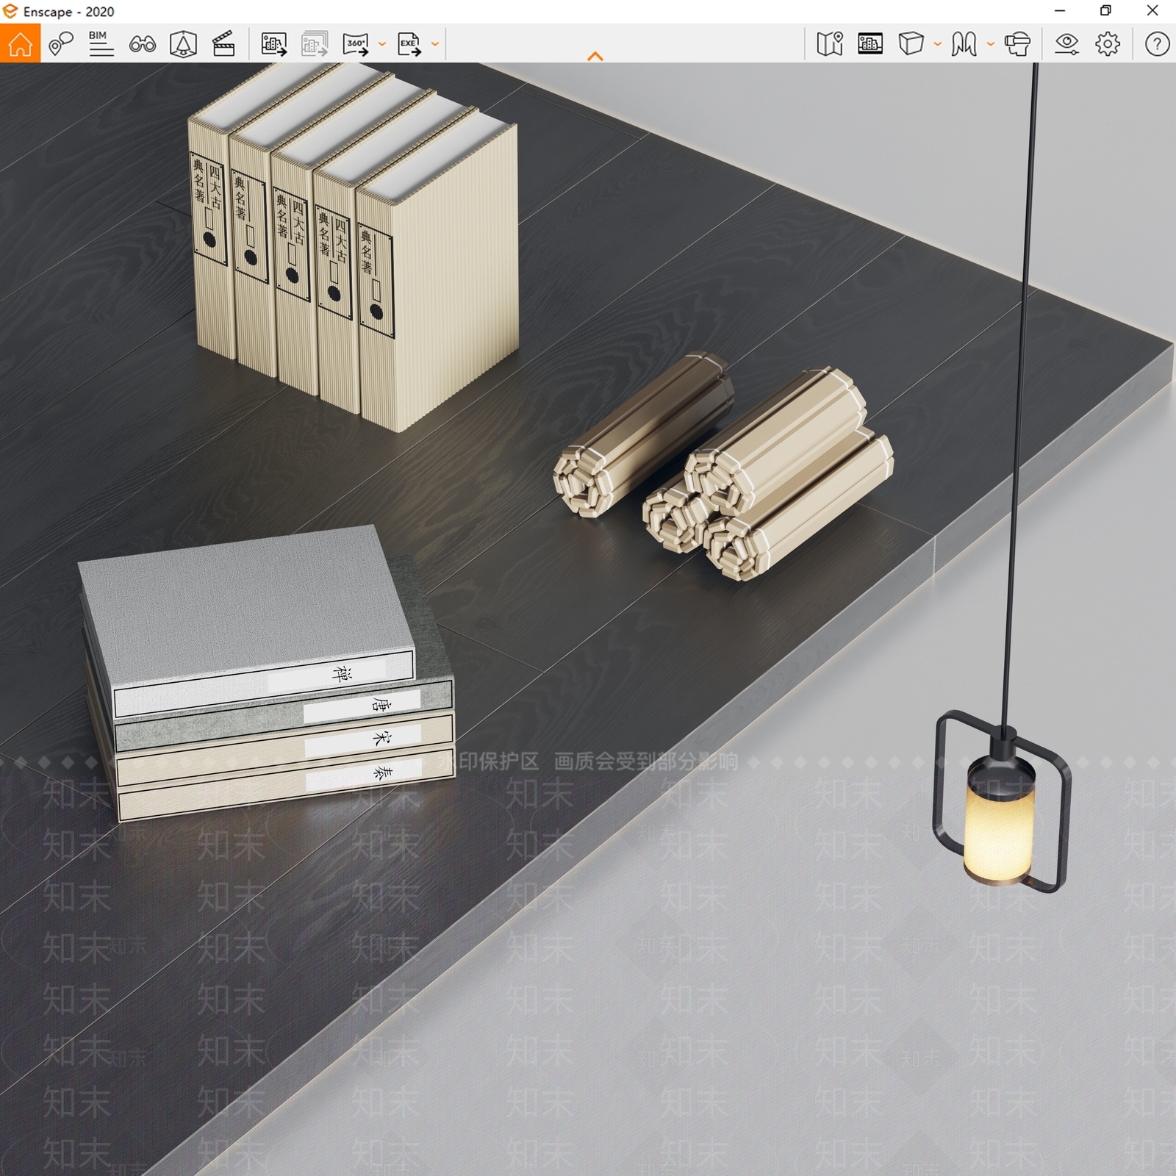Click the rolled bamboo scrolls in viewport
The image size is (1176, 1176).
724,467
